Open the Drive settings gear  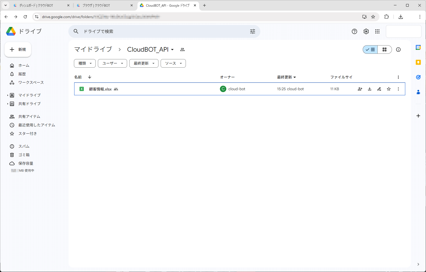coord(366,31)
